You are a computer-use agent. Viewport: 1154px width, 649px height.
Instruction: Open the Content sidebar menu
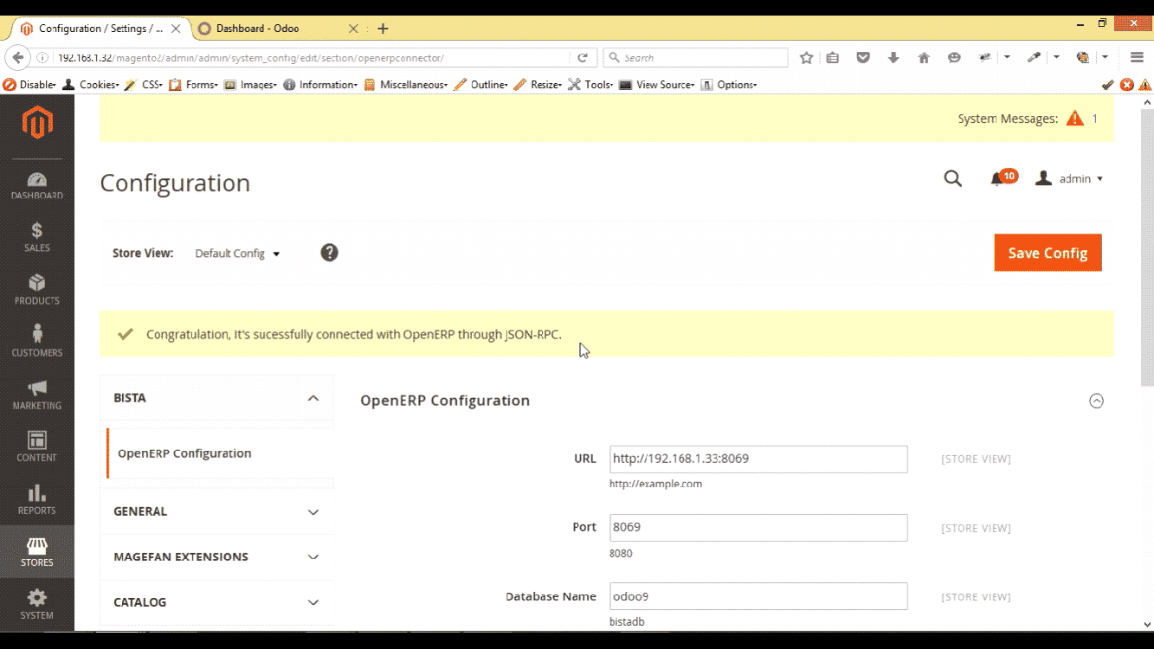pyautogui.click(x=37, y=447)
